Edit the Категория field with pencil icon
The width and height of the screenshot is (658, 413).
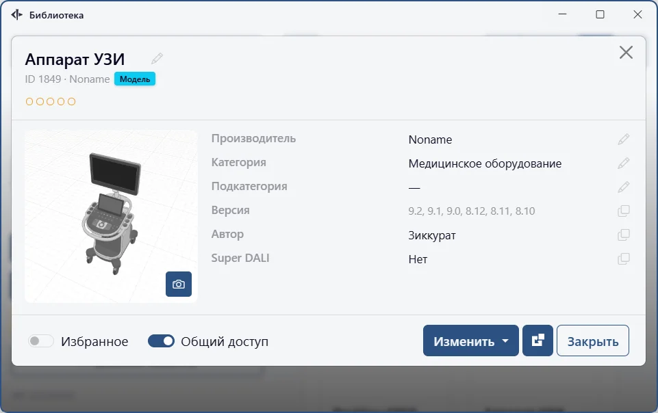click(x=624, y=163)
